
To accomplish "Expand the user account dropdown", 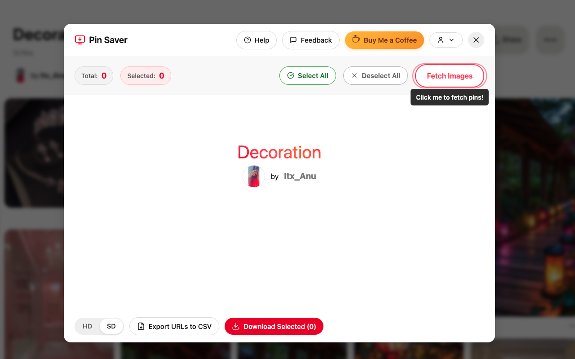I will 446,40.
